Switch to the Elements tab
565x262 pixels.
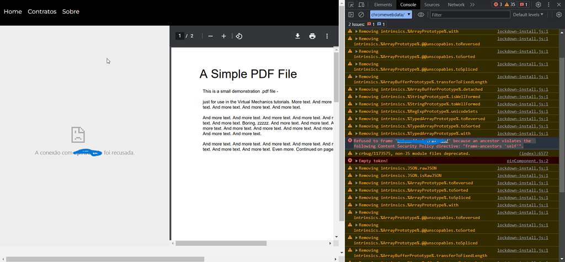(383, 4)
